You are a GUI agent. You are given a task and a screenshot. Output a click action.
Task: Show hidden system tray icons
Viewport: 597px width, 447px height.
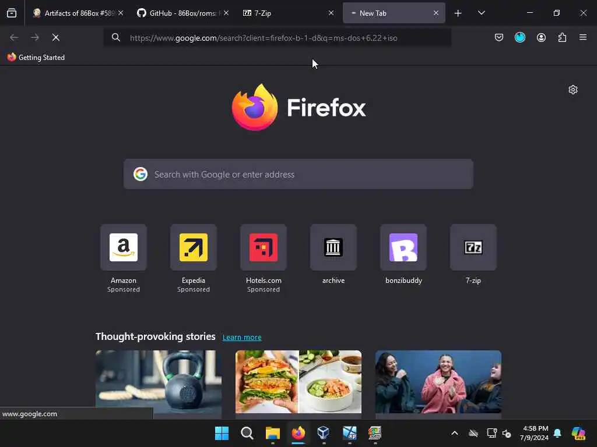point(455,433)
